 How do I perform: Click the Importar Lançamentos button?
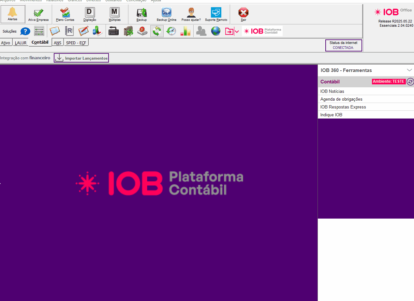tap(81, 58)
